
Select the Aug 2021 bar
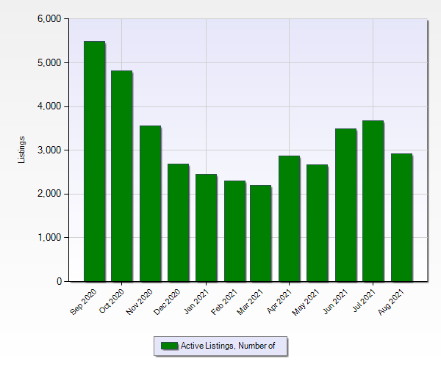pos(401,217)
